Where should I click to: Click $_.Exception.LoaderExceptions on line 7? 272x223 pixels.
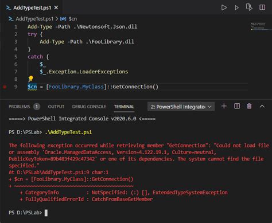tap(84, 72)
